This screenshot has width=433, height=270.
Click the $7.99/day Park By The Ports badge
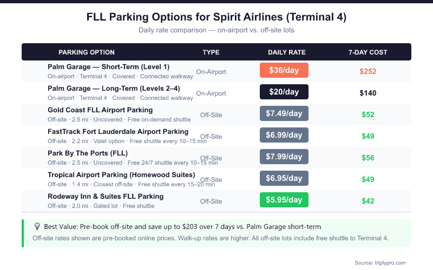tap(284, 157)
